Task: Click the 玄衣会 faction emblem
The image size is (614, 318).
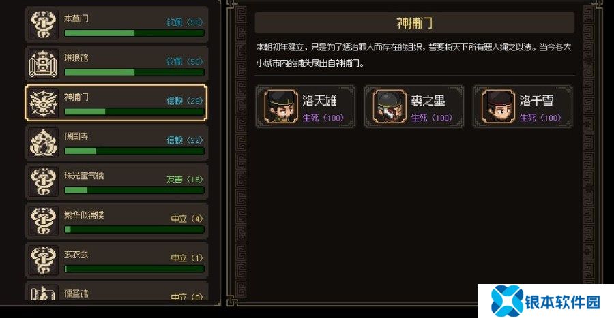Action: click(x=44, y=260)
